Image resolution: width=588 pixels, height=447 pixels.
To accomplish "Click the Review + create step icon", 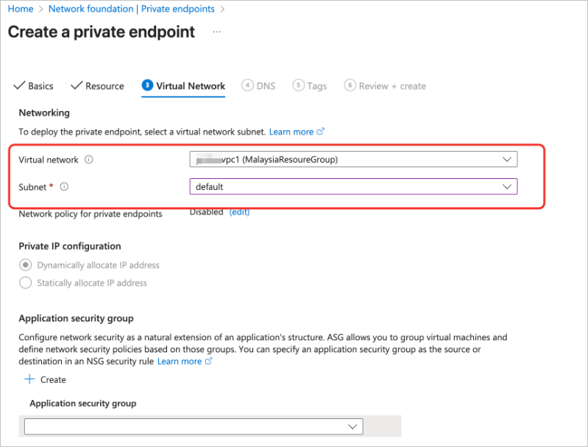I will click(x=350, y=85).
